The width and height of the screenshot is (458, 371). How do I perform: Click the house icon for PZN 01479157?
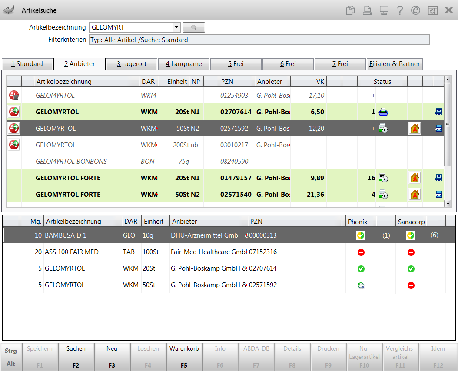[x=415, y=178]
